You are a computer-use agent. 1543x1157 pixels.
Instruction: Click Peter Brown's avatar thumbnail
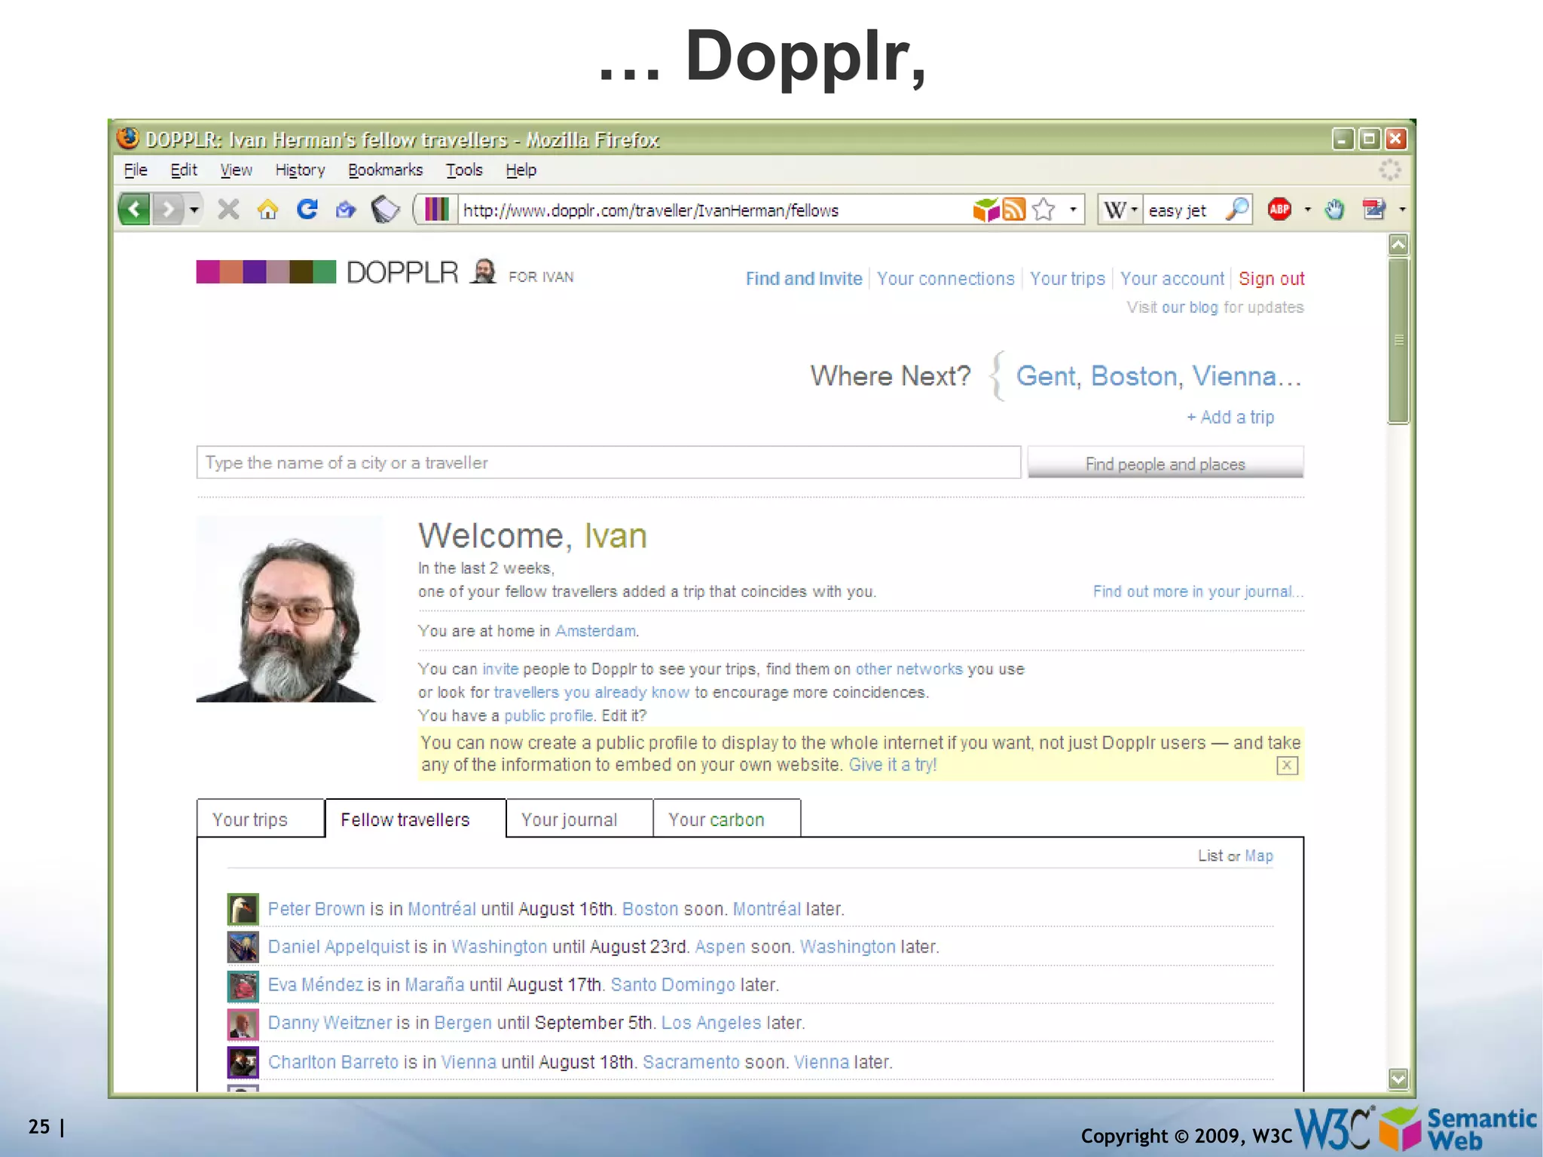(243, 909)
